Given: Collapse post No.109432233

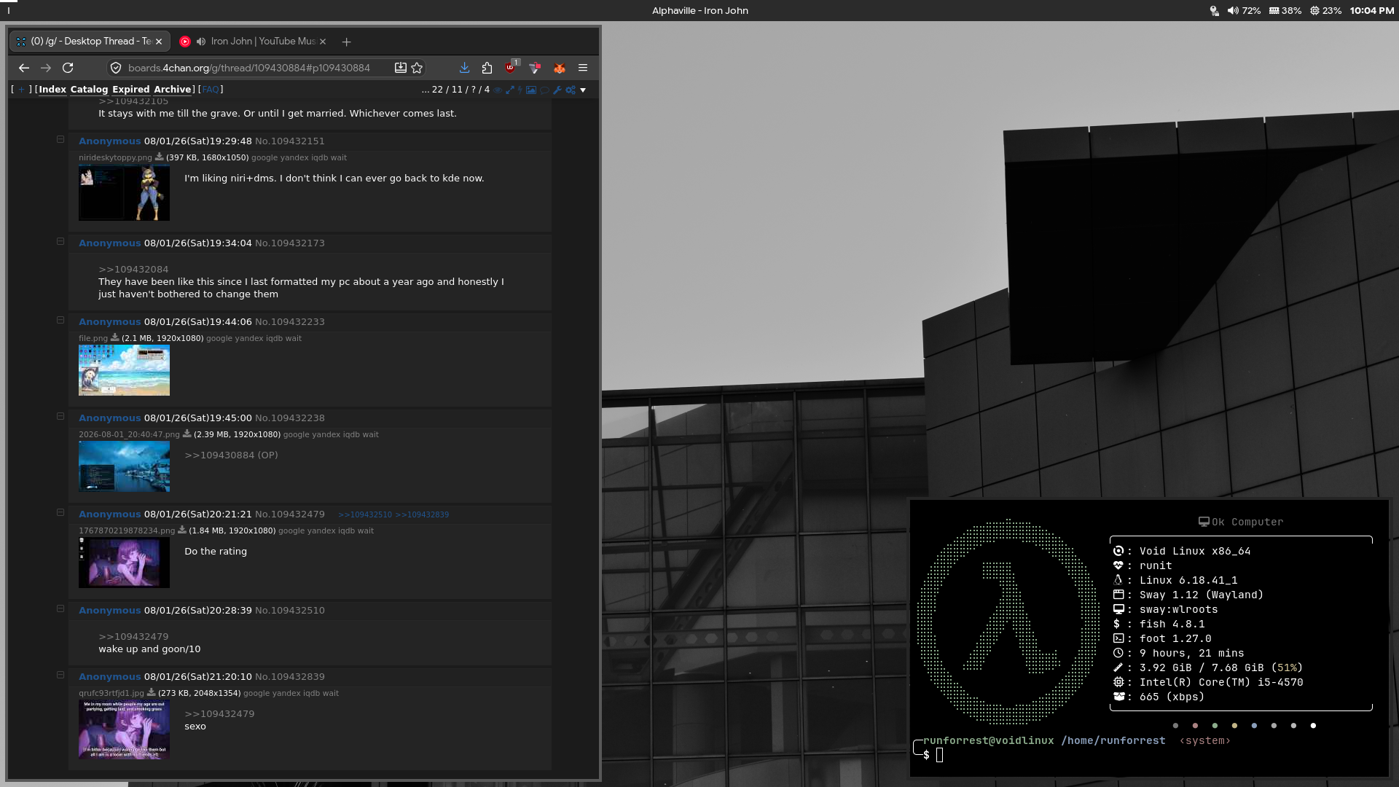Looking at the screenshot, I should click(x=60, y=321).
